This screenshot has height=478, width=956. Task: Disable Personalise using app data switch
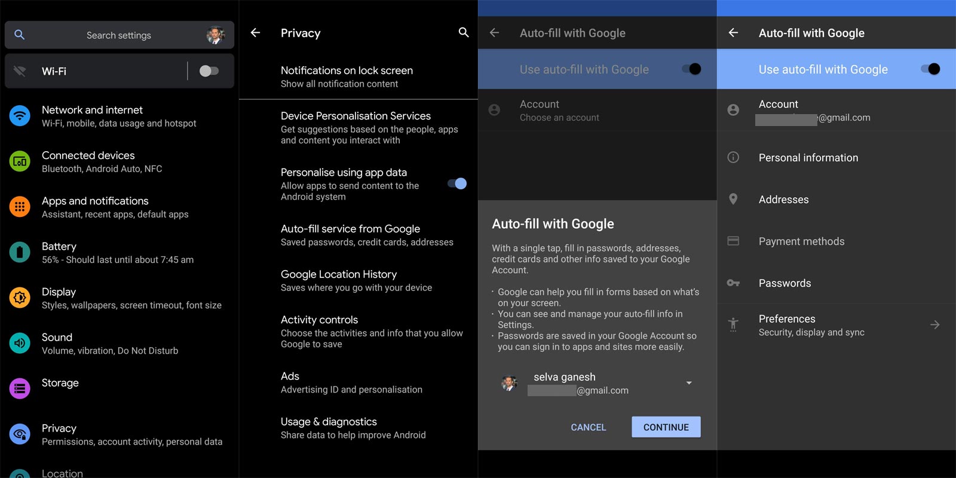pyautogui.click(x=457, y=183)
